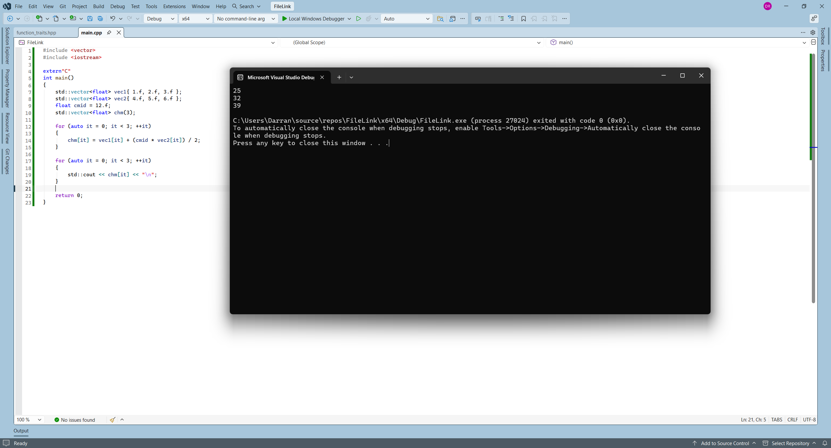Click the Search box in title bar
The image size is (831, 448).
coord(247,6)
